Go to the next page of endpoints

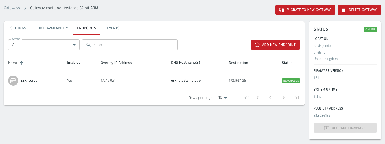tap(284, 98)
